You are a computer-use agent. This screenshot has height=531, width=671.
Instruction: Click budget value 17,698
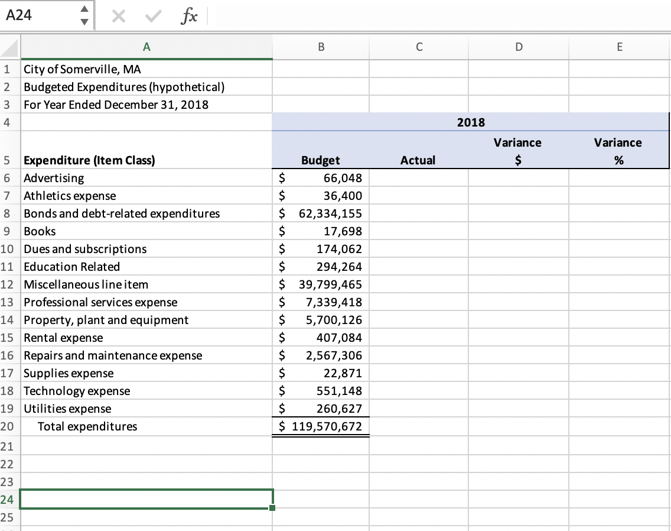coord(321,231)
